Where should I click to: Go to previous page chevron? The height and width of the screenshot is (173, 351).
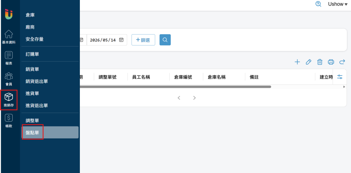[x=179, y=98]
